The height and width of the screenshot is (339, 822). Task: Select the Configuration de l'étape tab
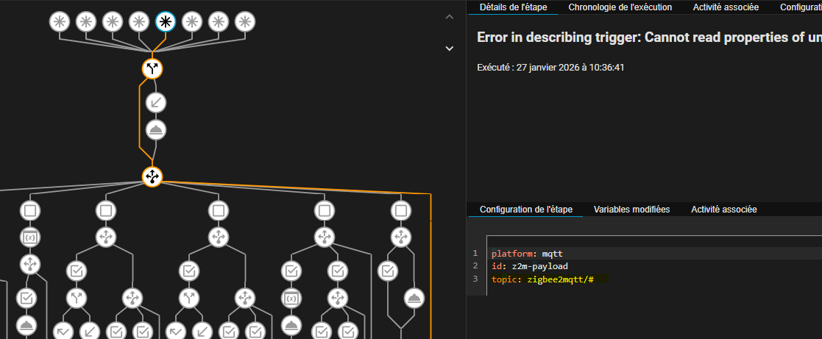525,210
